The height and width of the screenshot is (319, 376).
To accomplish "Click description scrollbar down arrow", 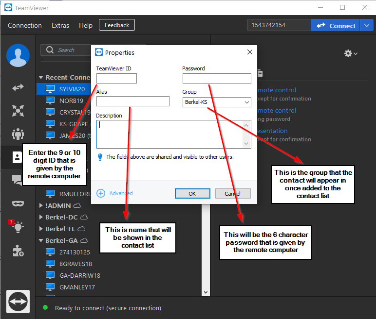I will [x=246, y=144].
